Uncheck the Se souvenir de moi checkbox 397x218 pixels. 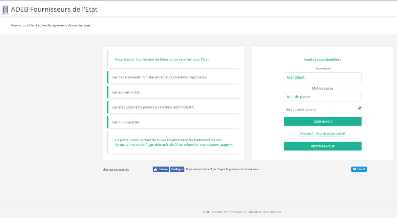pos(360,108)
